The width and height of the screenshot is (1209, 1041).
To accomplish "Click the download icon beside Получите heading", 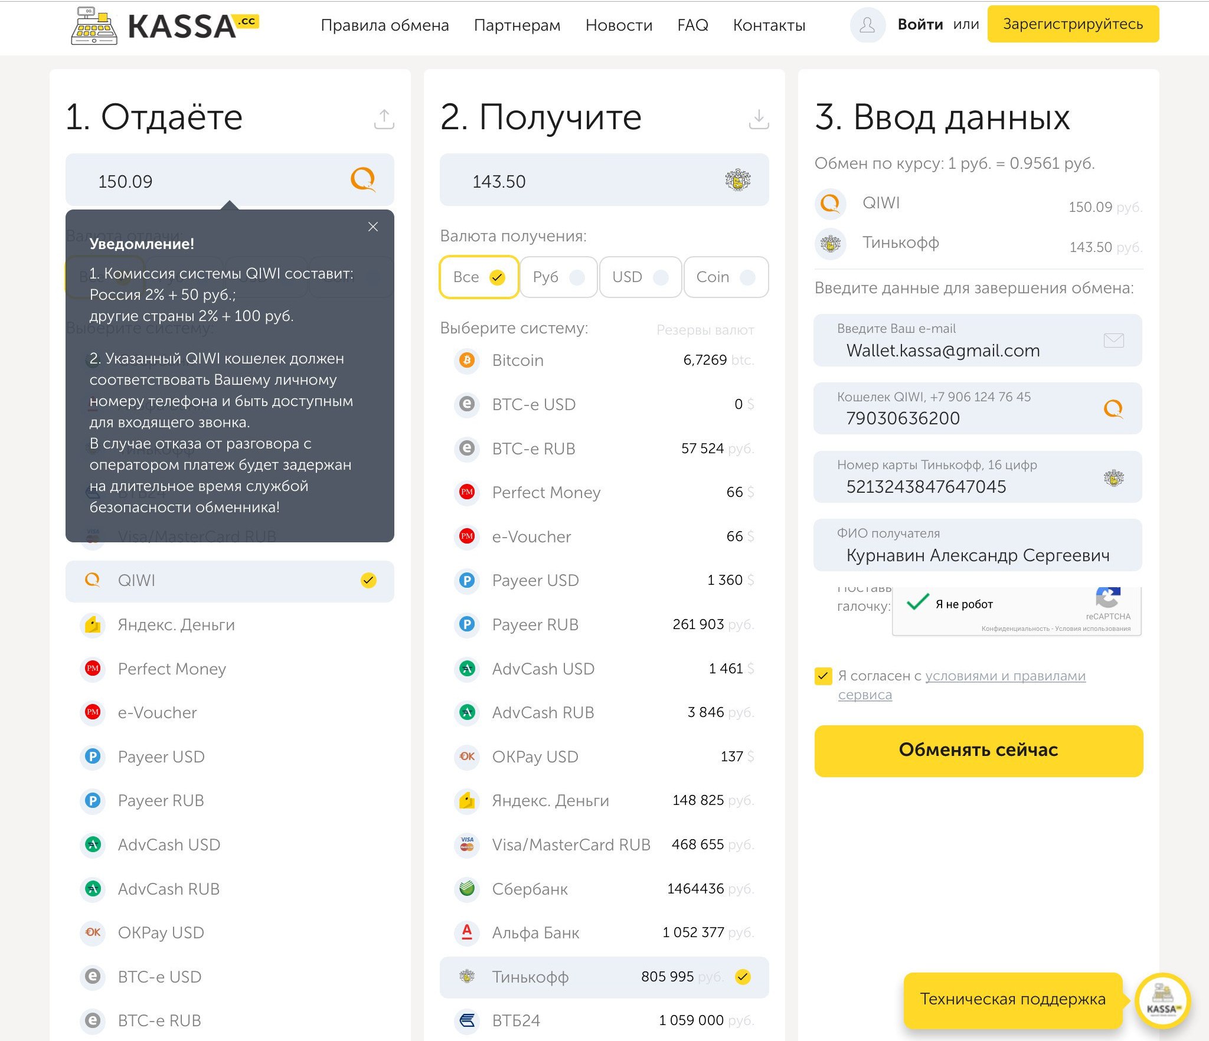I will (x=759, y=119).
